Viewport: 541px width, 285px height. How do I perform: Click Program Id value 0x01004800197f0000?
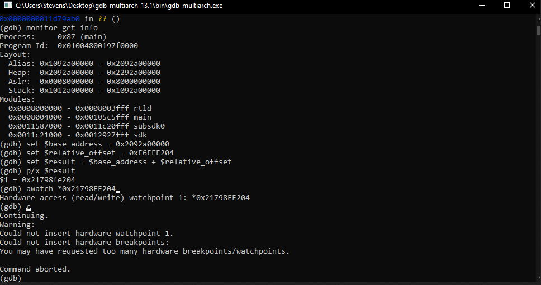pyautogui.click(x=98, y=46)
